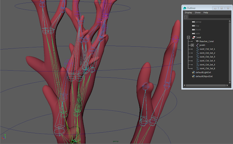Image resolution: width=233 pixels, height=144 pixels.
Task: Select Joint_Ctrl_Set_4
Action: pyautogui.click(x=207, y=61)
